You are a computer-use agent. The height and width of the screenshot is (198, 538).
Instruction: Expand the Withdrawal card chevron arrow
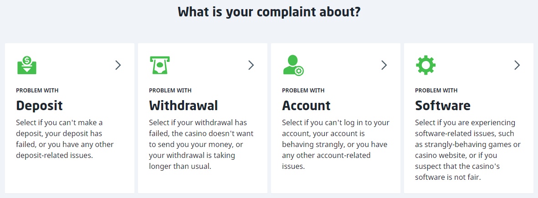tap(251, 66)
